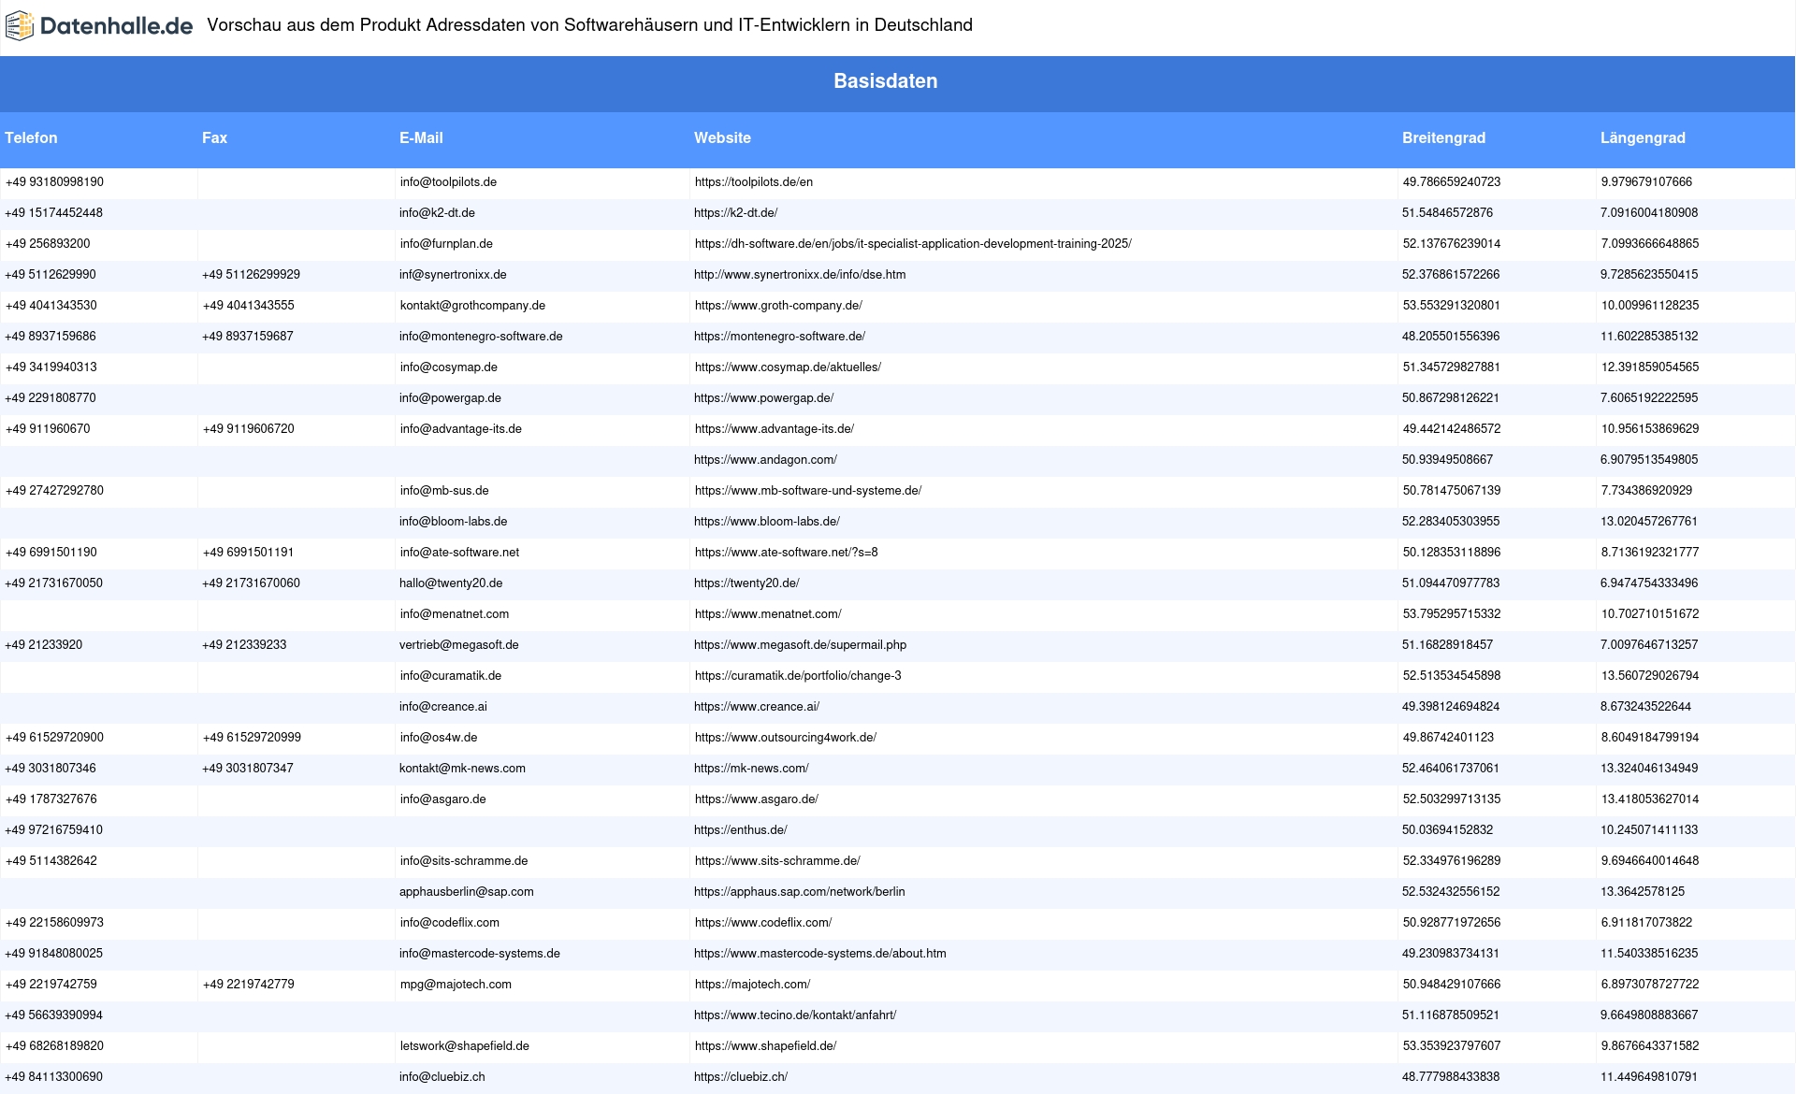Open the https://toolpilots.de/en website
1796x1094 pixels.
tap(754, 182)
